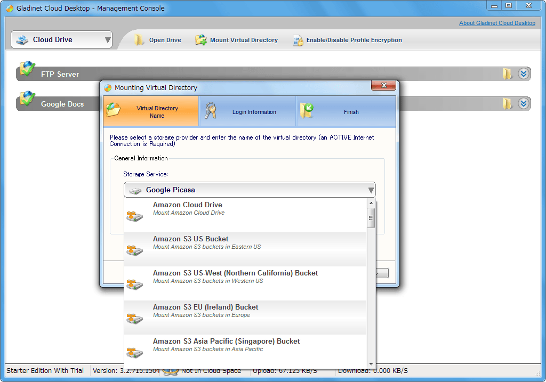Click the Login Information keys icon
This screenshot has width=546, height=382.
click(210, 111)
